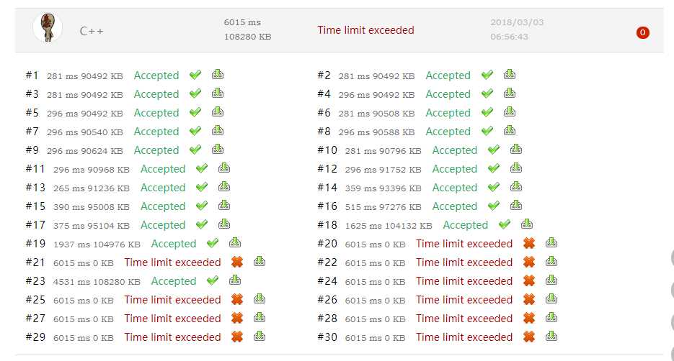The image size is (674, 361).
Task: Select the C++ language label
Action: click(92, 31)
